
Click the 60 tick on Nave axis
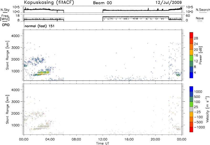(188, 16)
